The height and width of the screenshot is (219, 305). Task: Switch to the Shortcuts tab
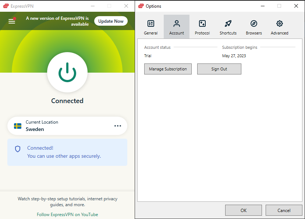click(228, 27)
